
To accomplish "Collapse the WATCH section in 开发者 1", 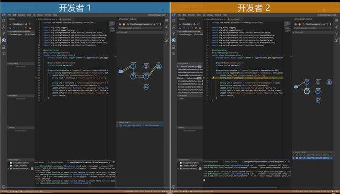I will (x=21, y=128).
